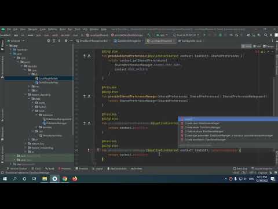Open the Help menu
Image resolution: width=278 pixels, height=209 pixels.
[x=104, y=30]
